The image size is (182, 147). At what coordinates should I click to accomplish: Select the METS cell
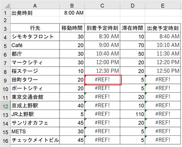click(x=35, y=131)
